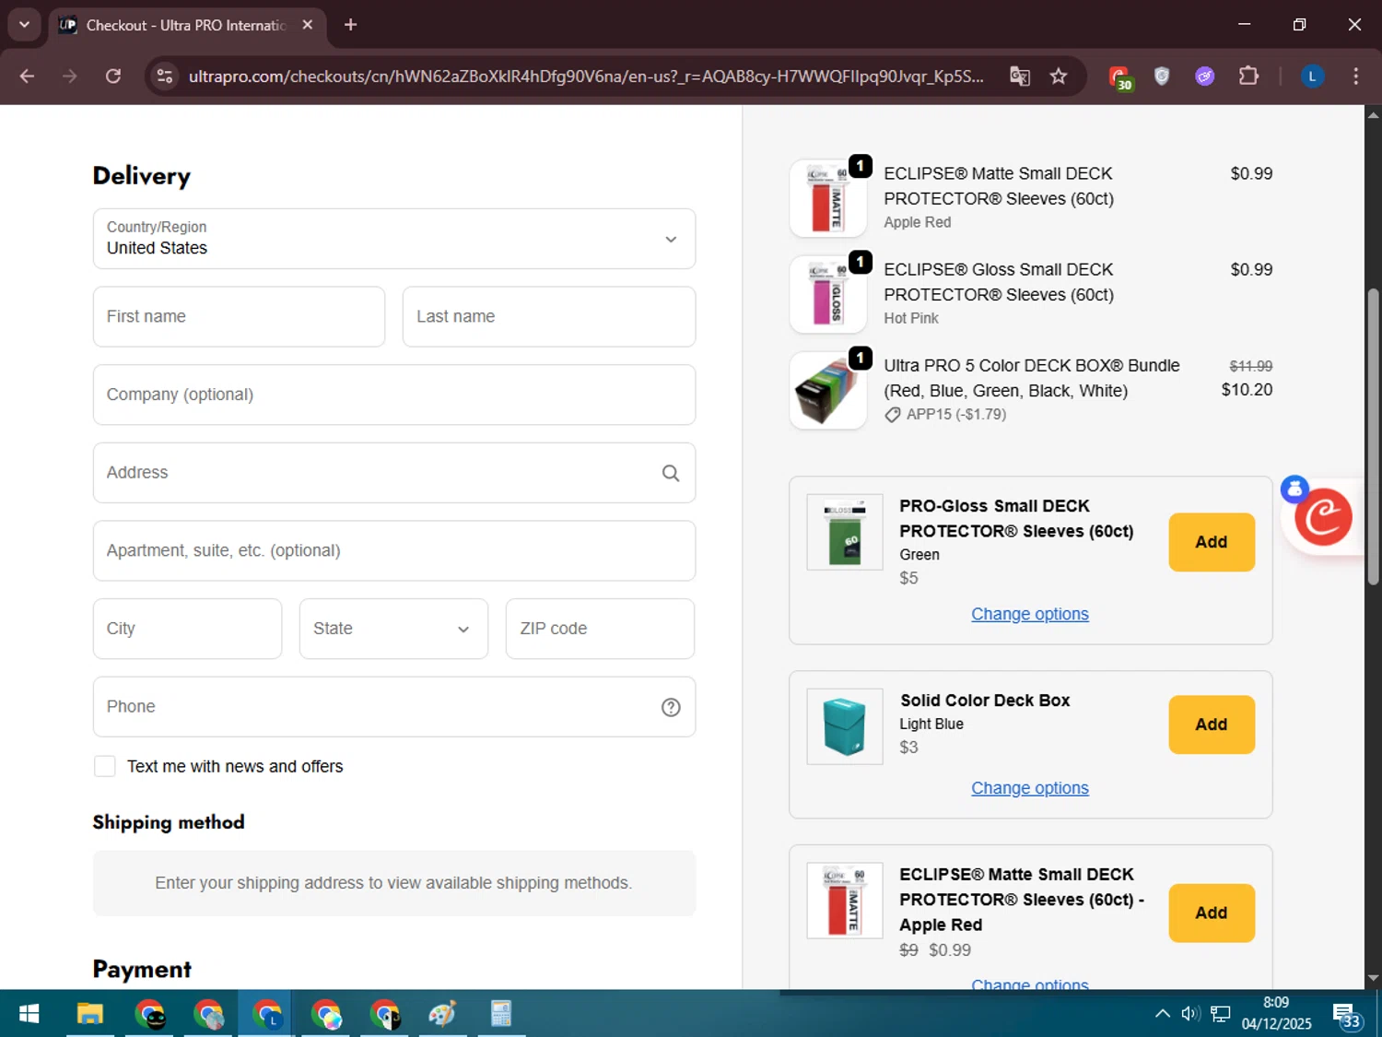The height and width of the screenshot is (1037, 1382).
Task: Add Solid Color Deck Box to order
Action: tap(1212, 725)
